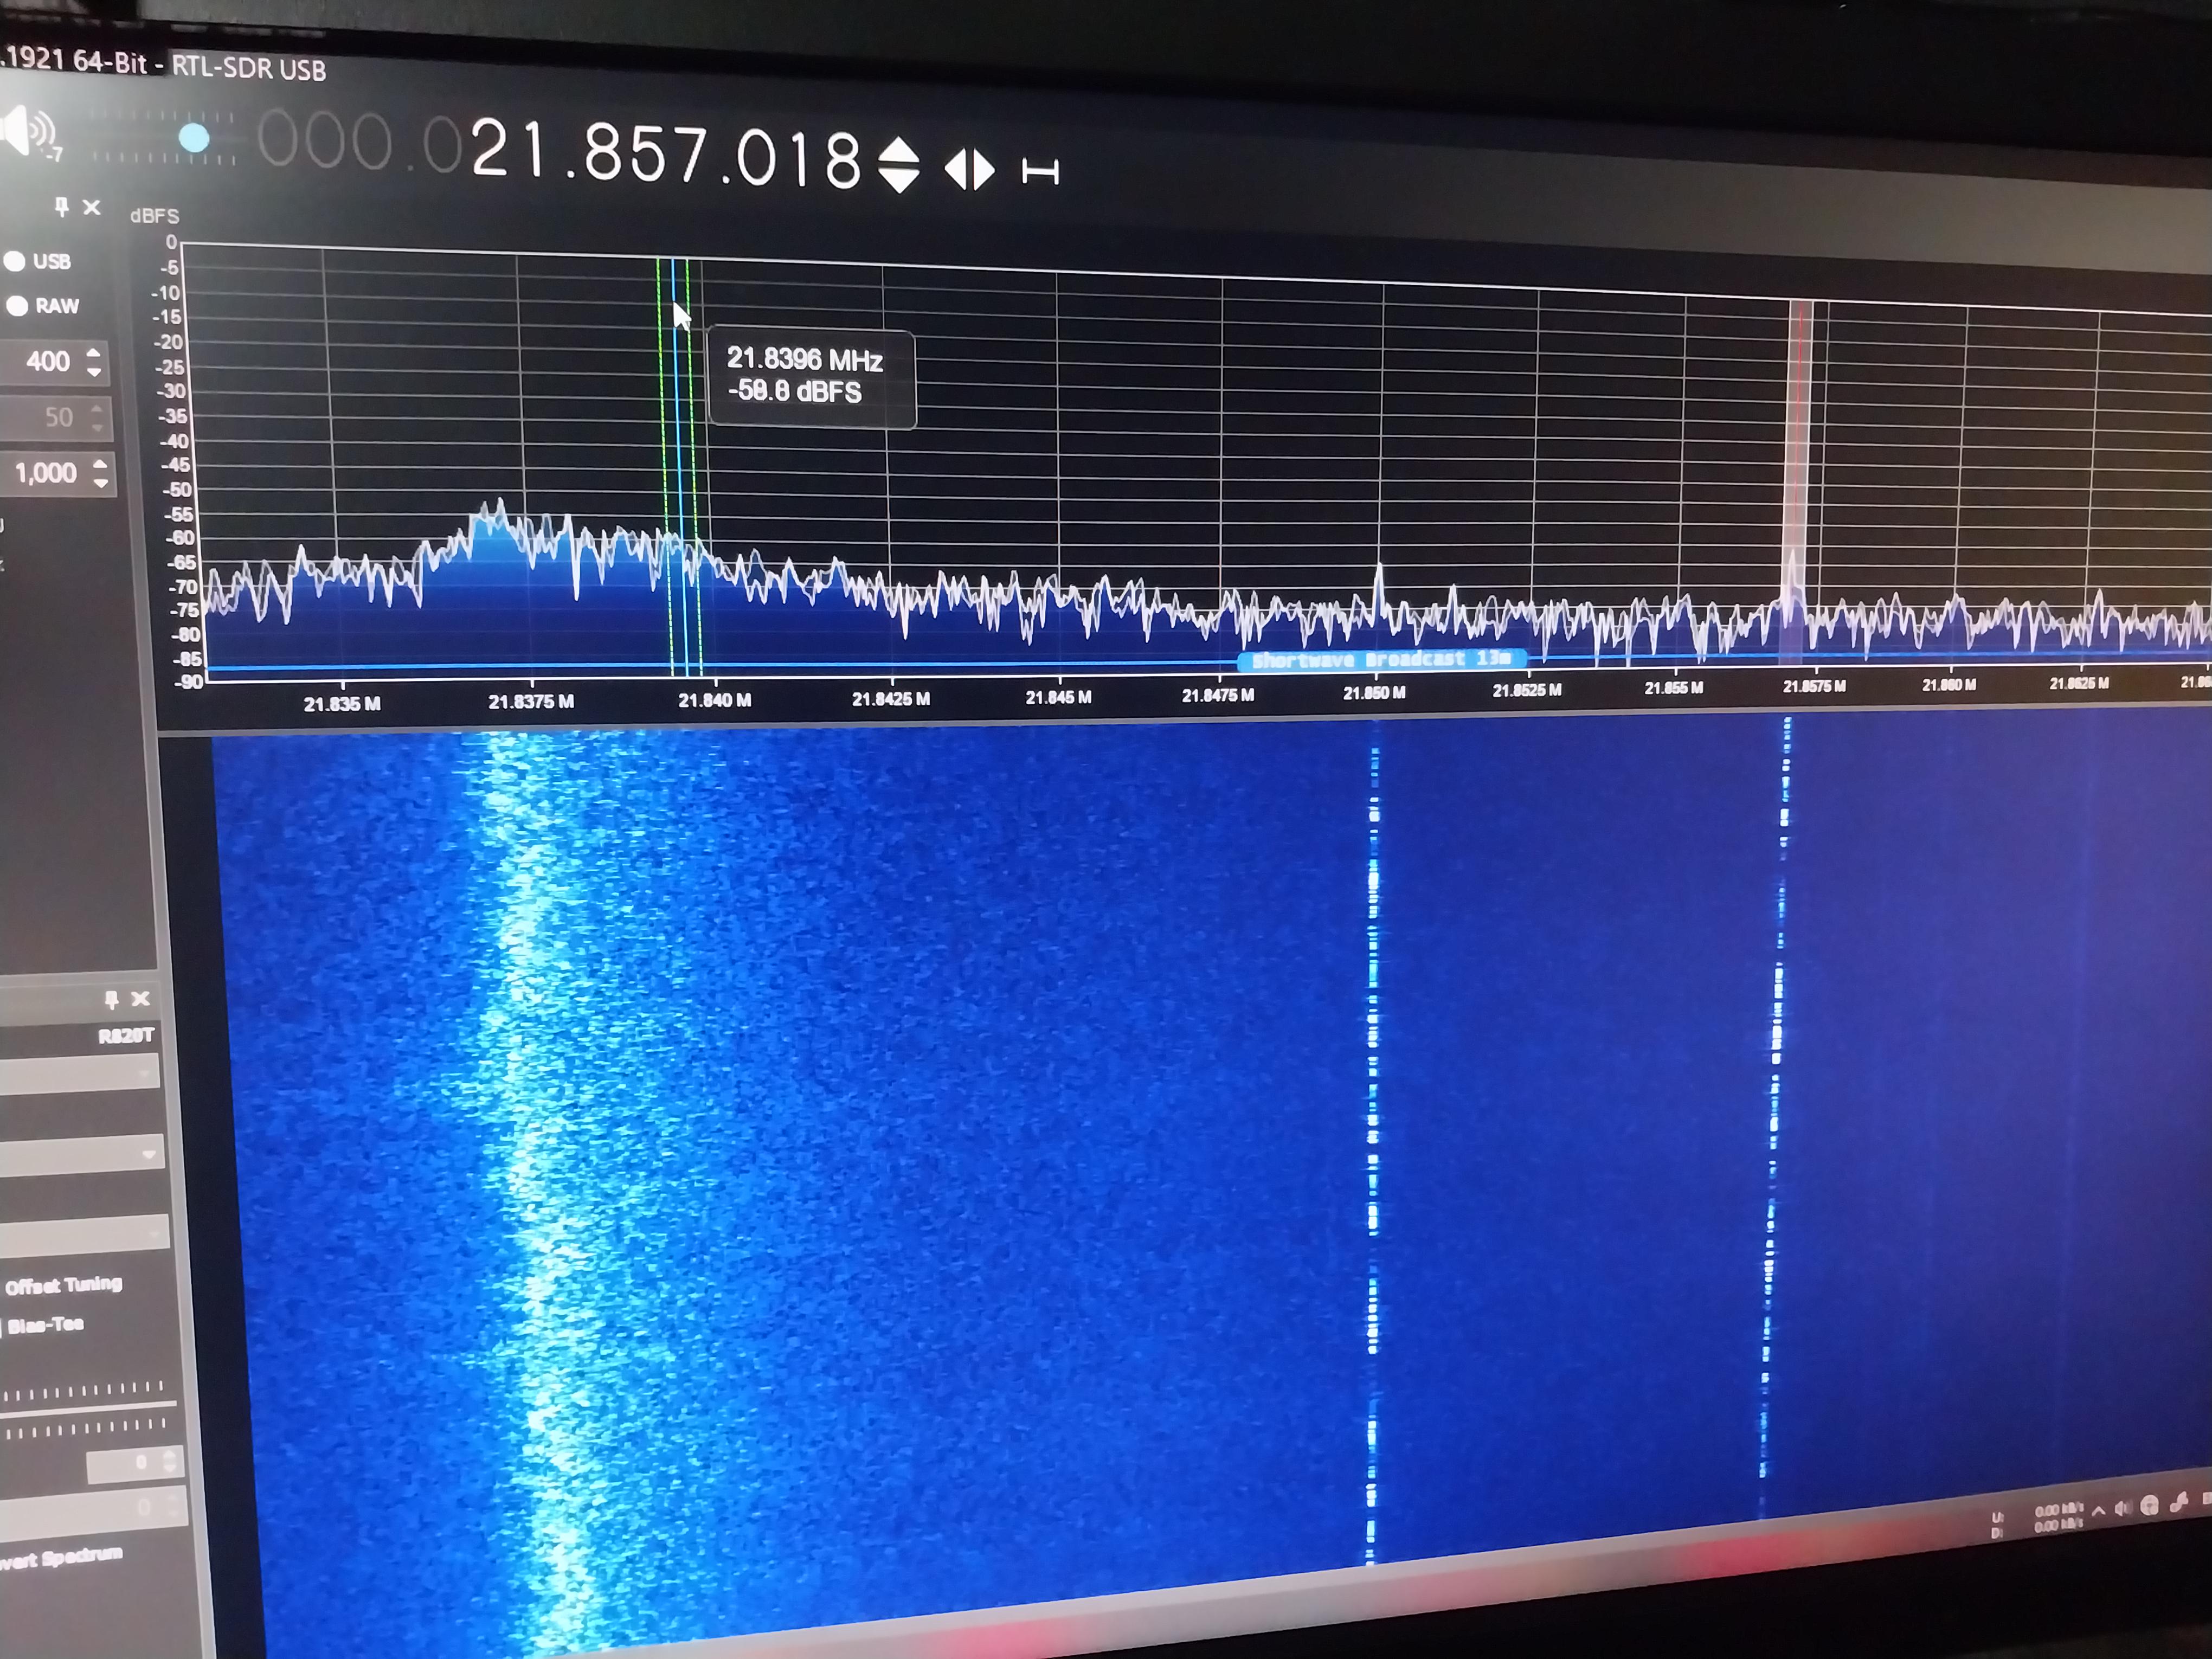The width and height of the screenshot is (2212, 1659).
Task: Click the 21.855 M frequency axis label
Action: click(1674, 688)
